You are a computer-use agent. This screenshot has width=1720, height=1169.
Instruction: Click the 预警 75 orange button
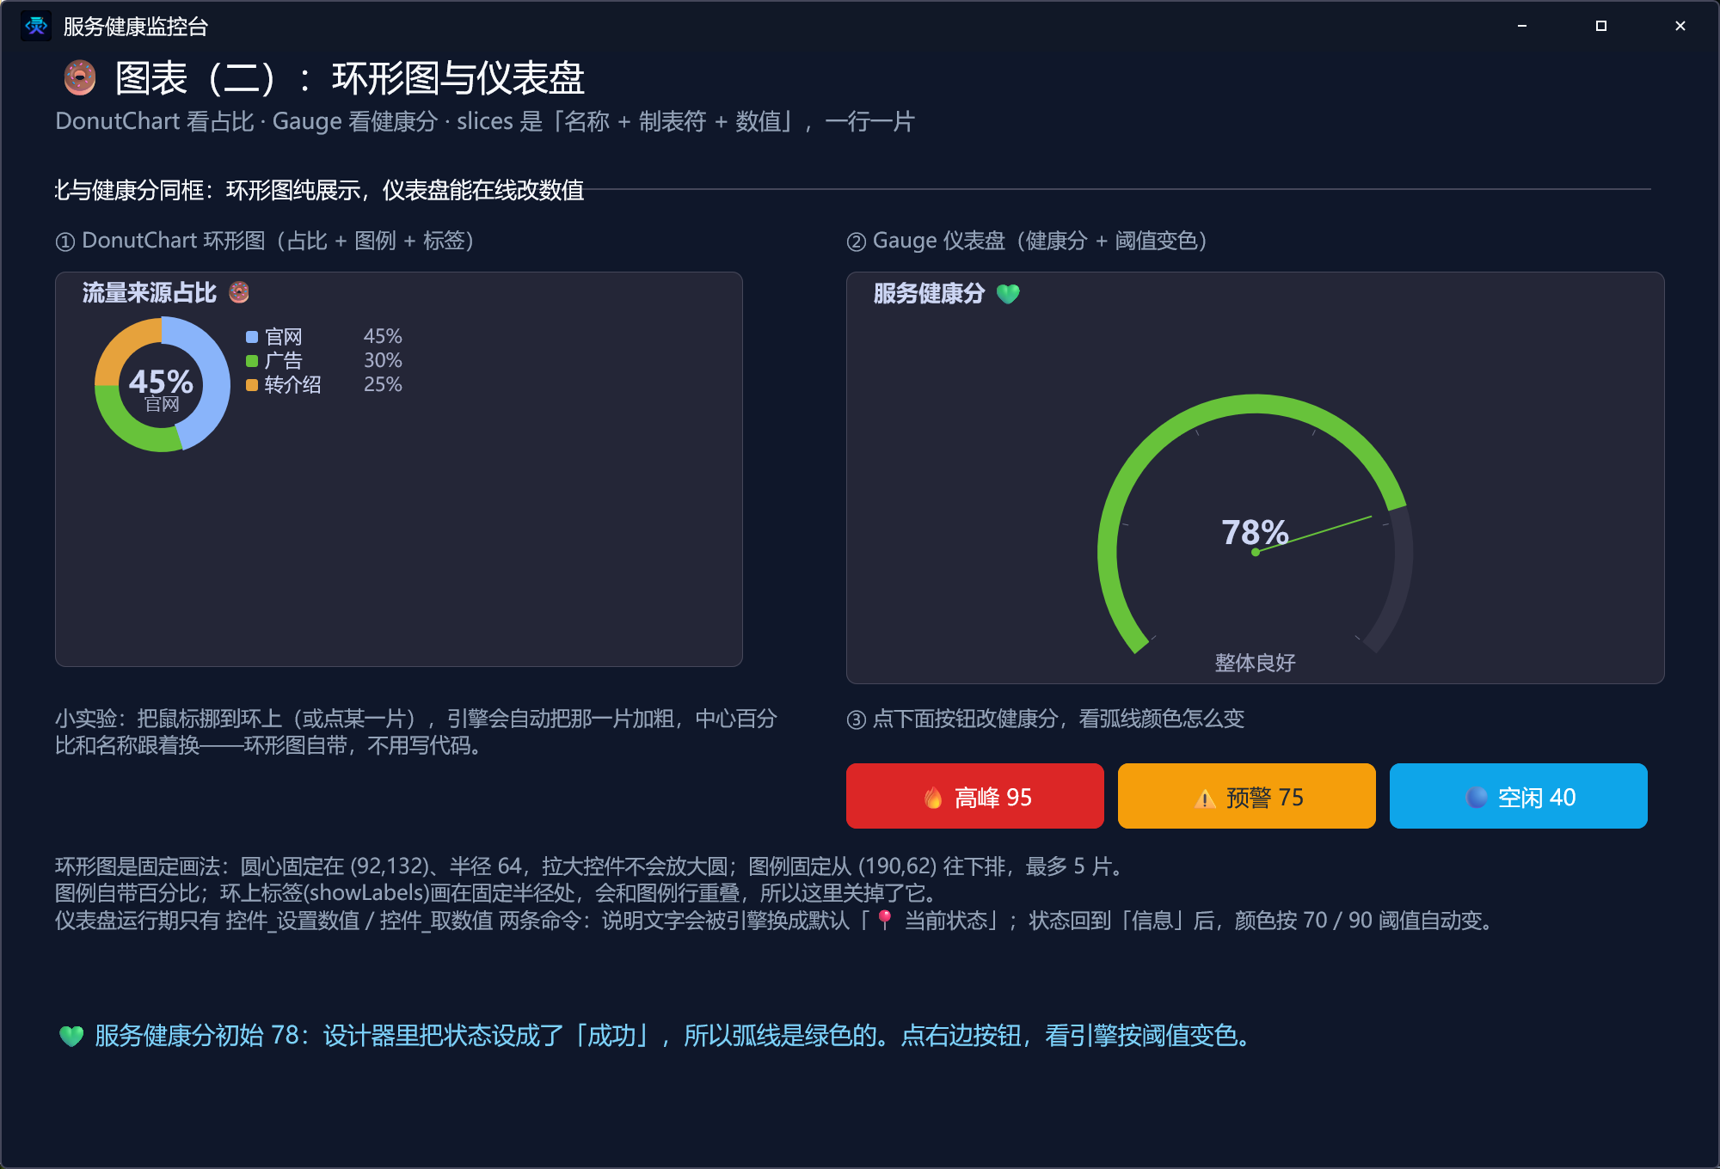(1246, 796)
